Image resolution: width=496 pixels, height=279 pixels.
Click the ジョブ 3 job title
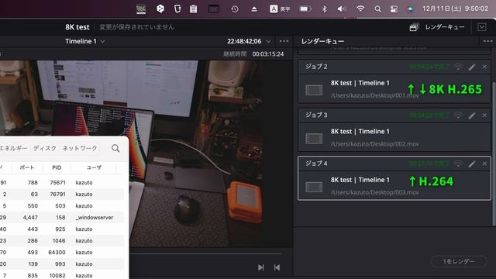[316, 115]
